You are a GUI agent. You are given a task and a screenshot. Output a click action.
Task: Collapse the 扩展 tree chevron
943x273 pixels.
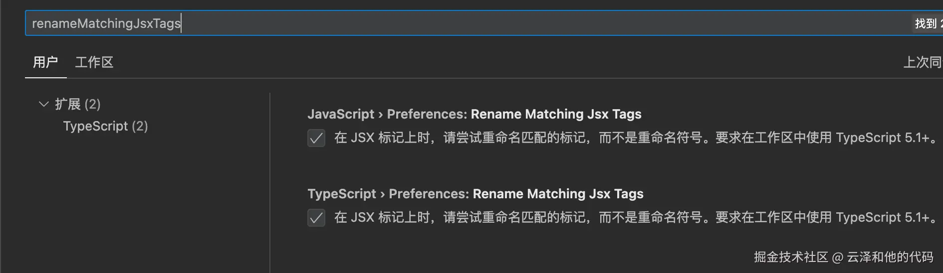coord(44,104)
